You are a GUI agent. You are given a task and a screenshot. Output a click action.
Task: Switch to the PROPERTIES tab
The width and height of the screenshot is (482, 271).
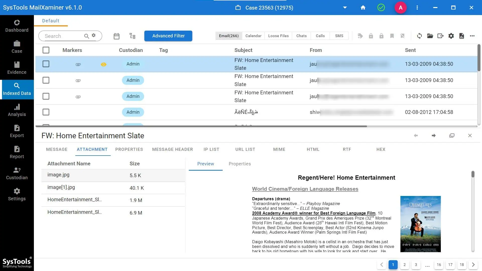(129, 149)
